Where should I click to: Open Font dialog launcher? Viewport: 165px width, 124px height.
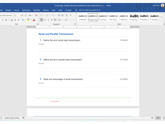(38, 24)
